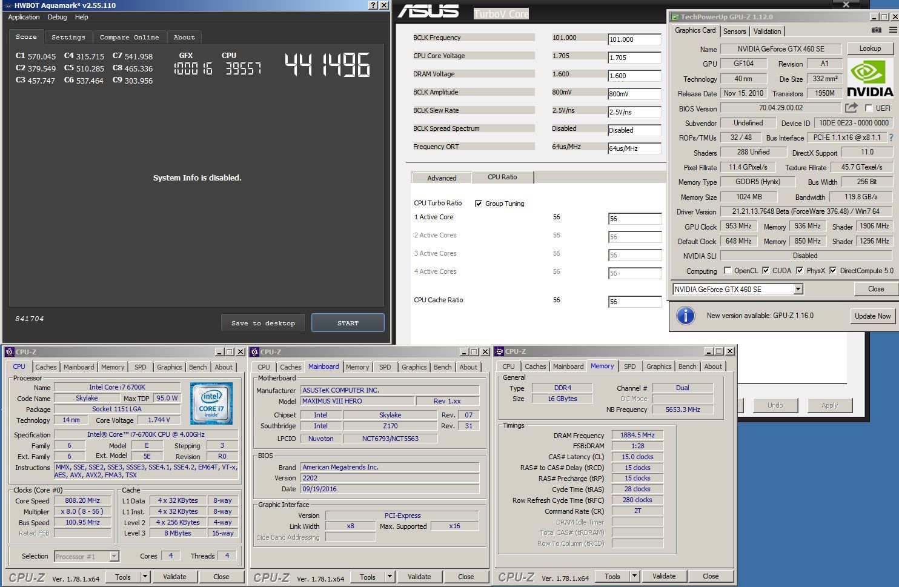Click the Aquamark help question icon in title bar
The width and height of the screenshot is (899, 587).
pos(373,5)
